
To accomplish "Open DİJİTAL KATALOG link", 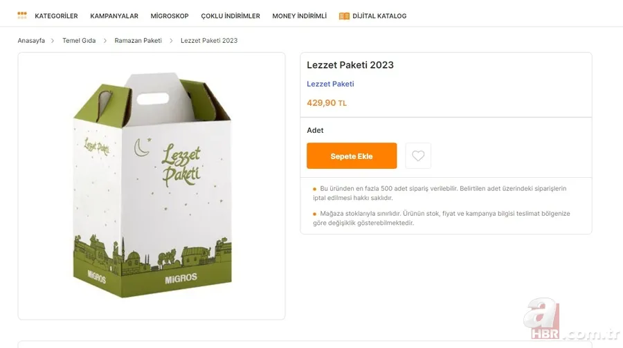I will pyautogui.click(x=379, y=16).
